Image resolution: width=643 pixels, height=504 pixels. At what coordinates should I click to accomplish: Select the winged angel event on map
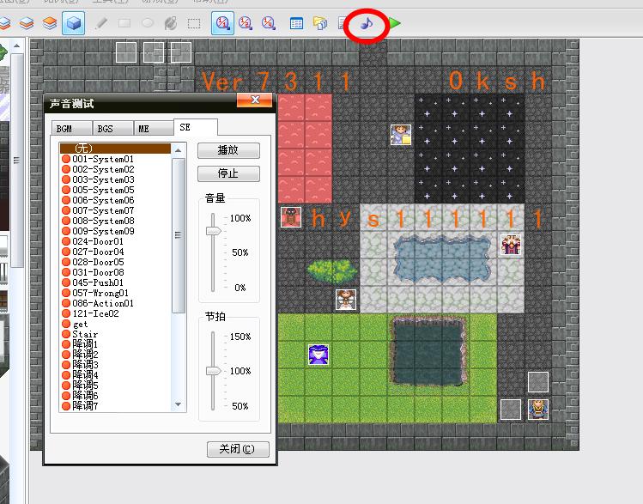click(346, 300)
